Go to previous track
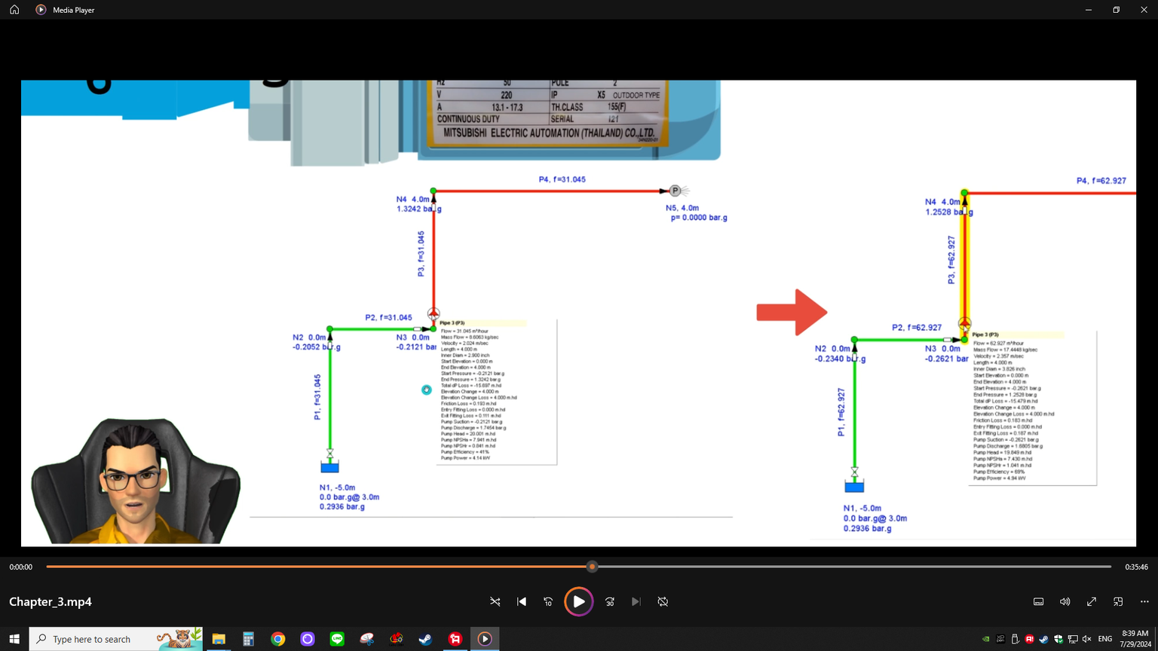1158x651 pixels. click(522, 602)
